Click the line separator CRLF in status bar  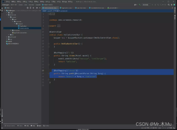point(160,128)
